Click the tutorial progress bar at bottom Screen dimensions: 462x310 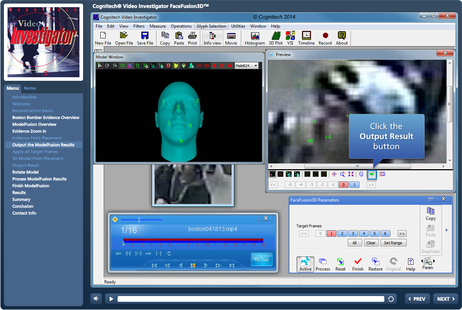pyautogui.click(x=251, y=299)
